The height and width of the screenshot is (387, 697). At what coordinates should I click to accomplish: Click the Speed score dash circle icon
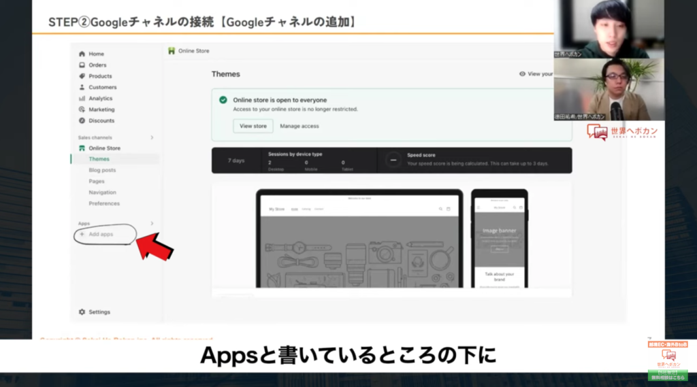point(393,160)
